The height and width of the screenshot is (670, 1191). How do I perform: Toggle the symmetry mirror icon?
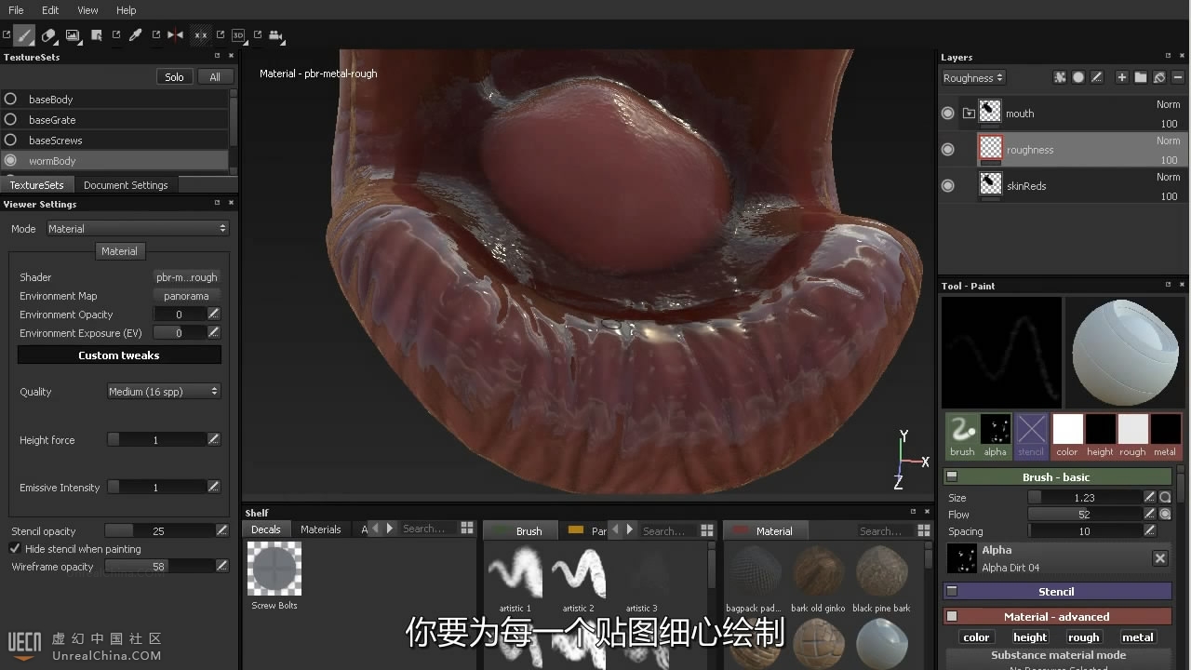tap(175, 35)
